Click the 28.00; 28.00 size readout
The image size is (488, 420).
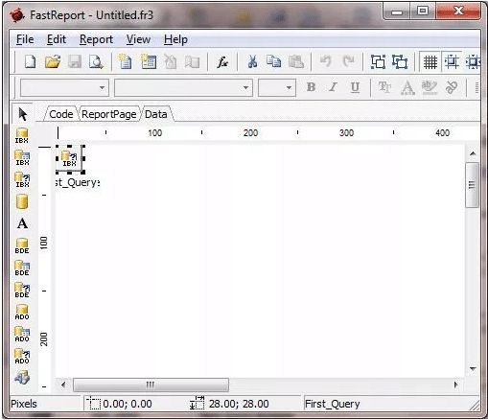click(239, 404)
